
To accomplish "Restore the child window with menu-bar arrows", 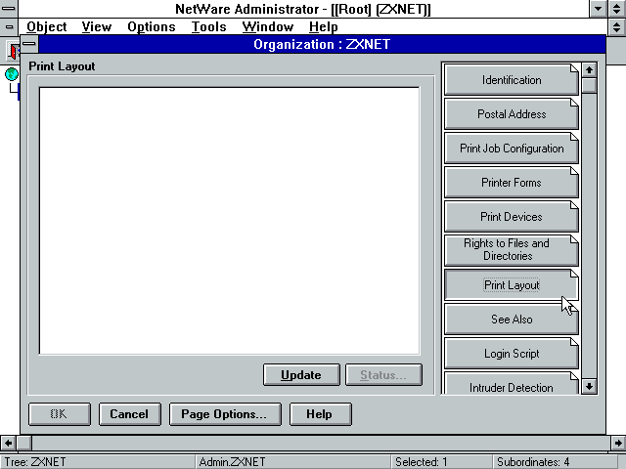I will [x=616, y=26].
